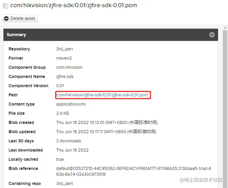
Task: Click the Path field label
Action: click(13, 95)
